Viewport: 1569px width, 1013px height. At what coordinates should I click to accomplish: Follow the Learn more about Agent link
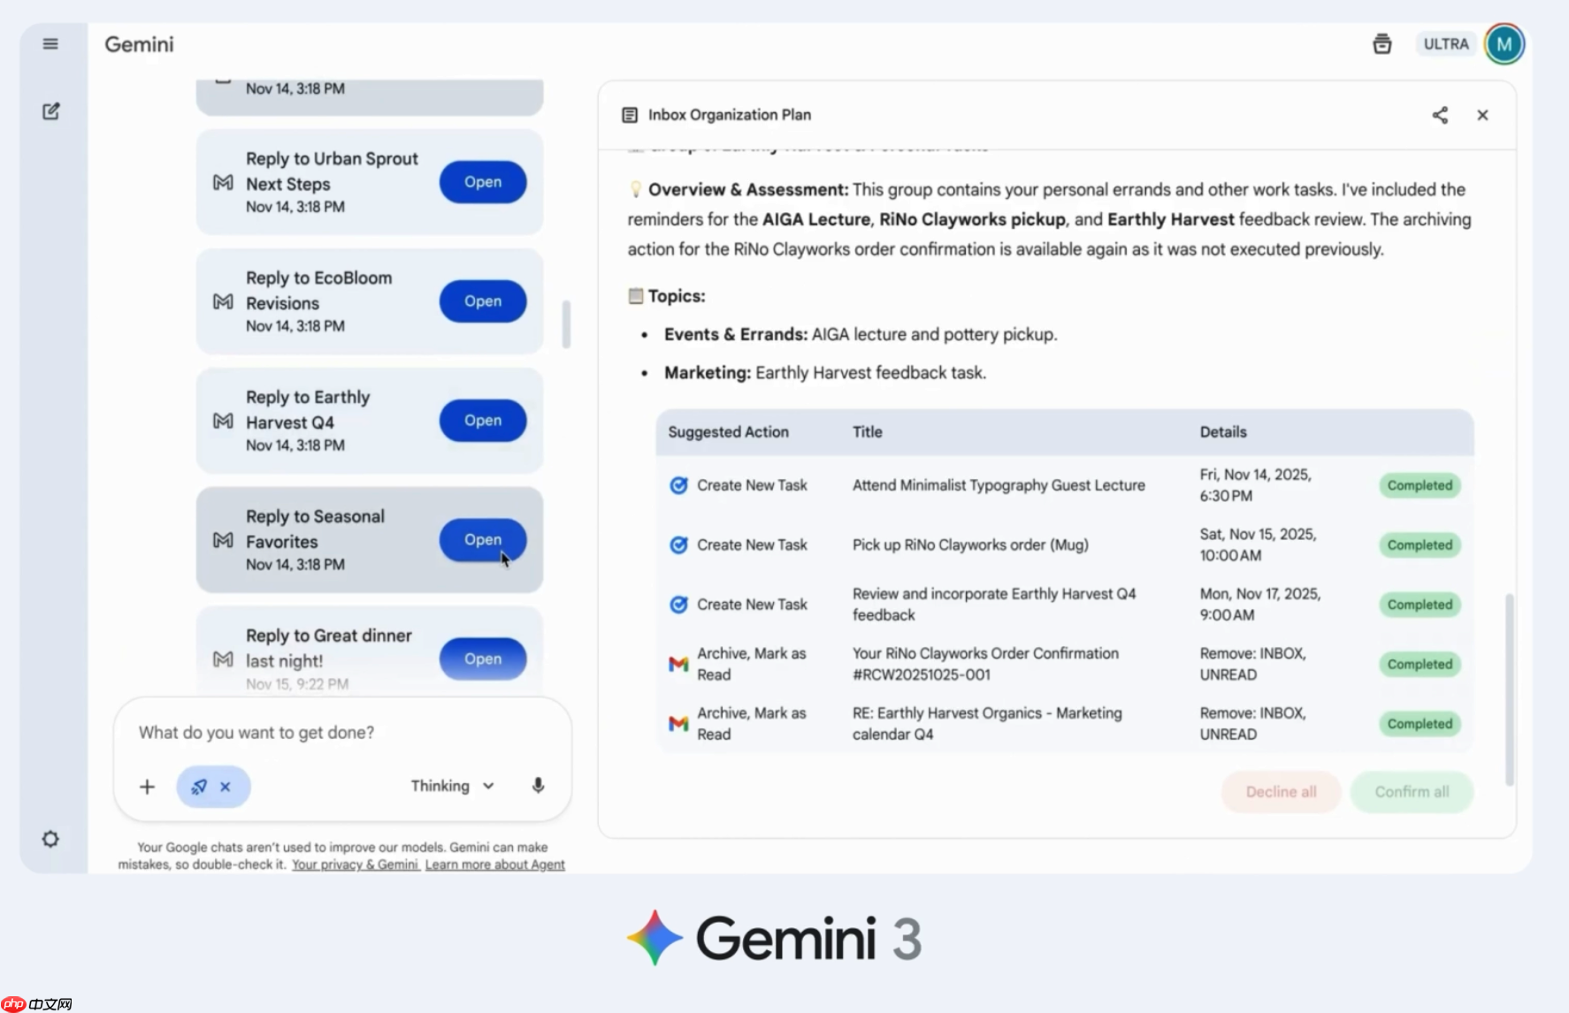494,864
